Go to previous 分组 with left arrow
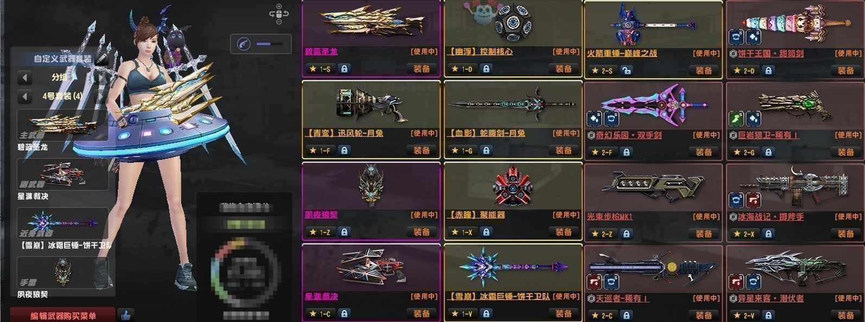 (x=24, y=78)
